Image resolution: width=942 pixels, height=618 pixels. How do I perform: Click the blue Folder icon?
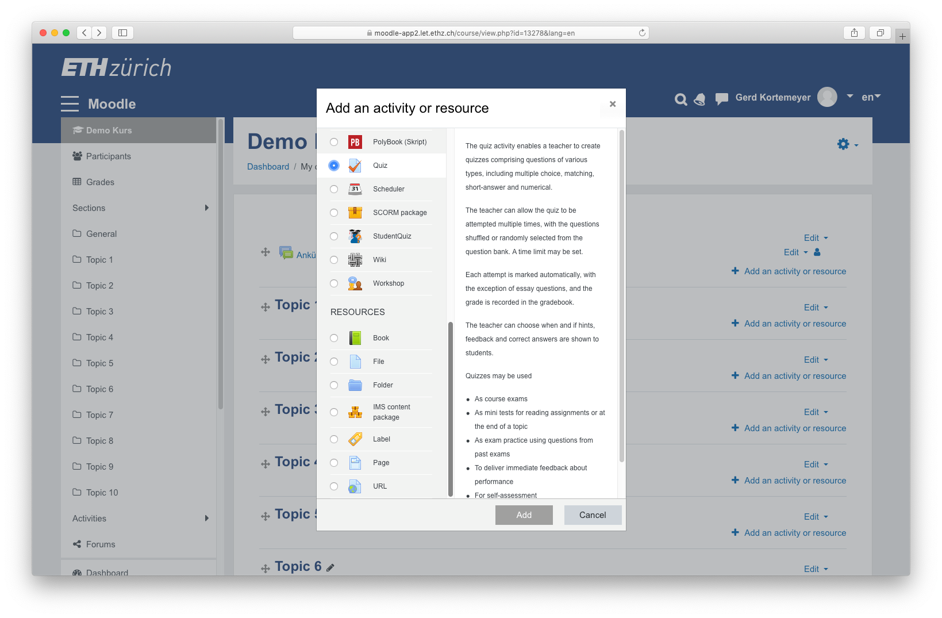click(x=355, y=385)
